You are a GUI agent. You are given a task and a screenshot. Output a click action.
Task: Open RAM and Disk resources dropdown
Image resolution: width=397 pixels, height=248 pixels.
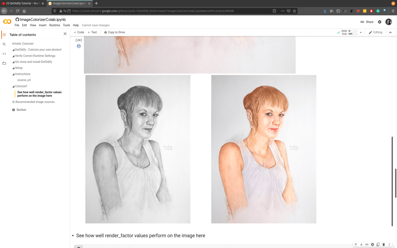[361, 32]
